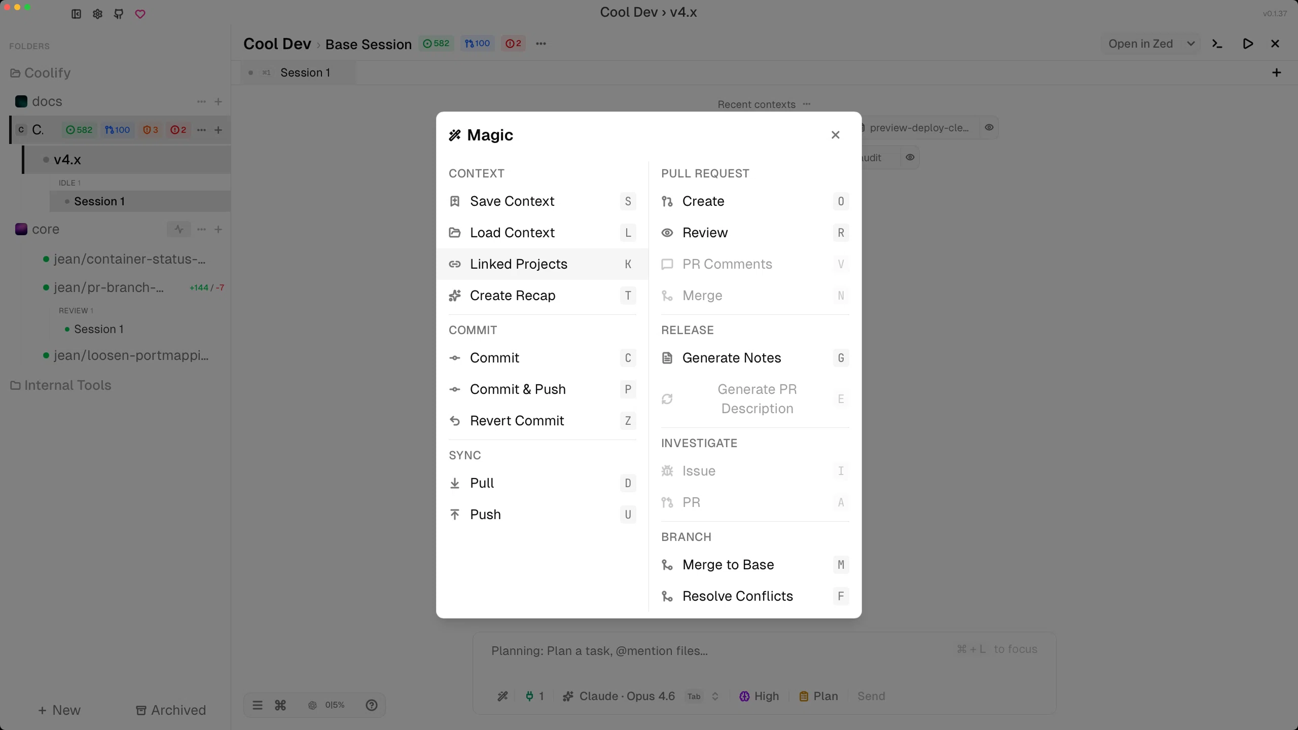Open the Open in Zed dropdown arrow
Viewport: 1298px width, 730px height.
click(1191, 44)
